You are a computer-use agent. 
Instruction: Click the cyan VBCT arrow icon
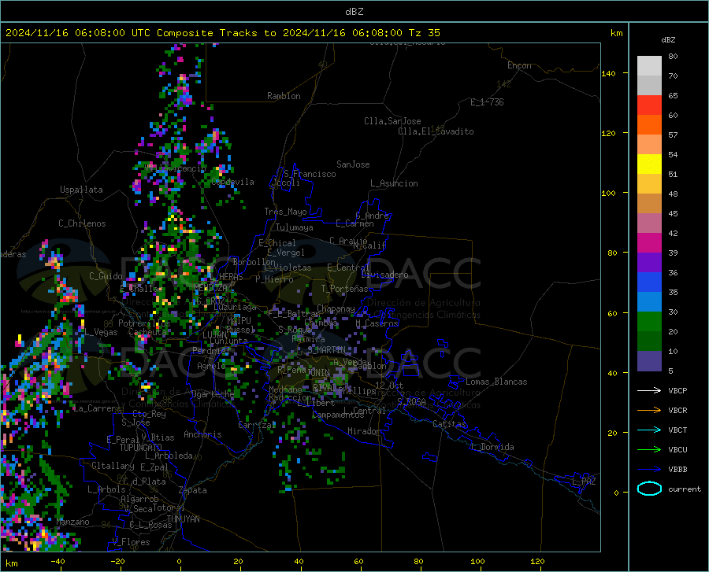pos(649,430)
